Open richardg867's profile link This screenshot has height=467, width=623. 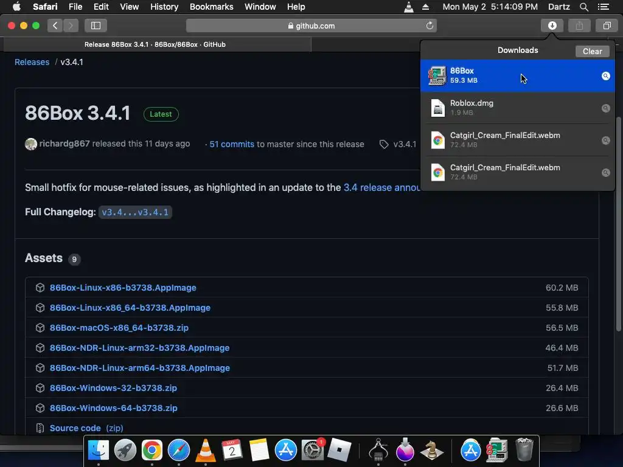tap(64, 144)
